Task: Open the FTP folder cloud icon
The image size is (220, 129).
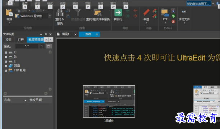Action: tap(165, 13)
